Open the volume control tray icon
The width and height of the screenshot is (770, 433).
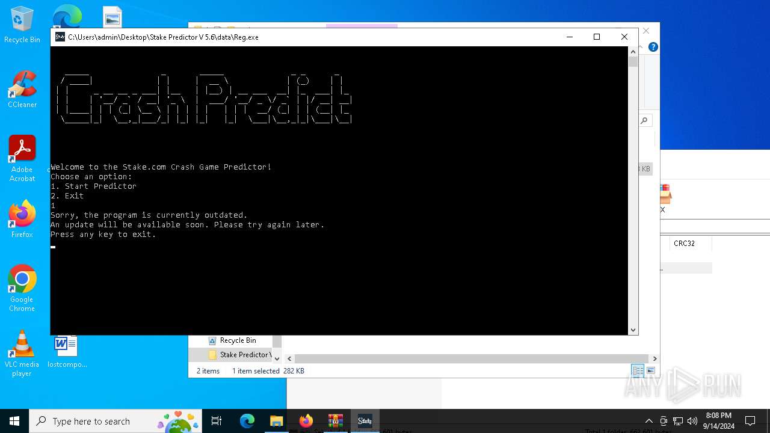coord(692,421)
